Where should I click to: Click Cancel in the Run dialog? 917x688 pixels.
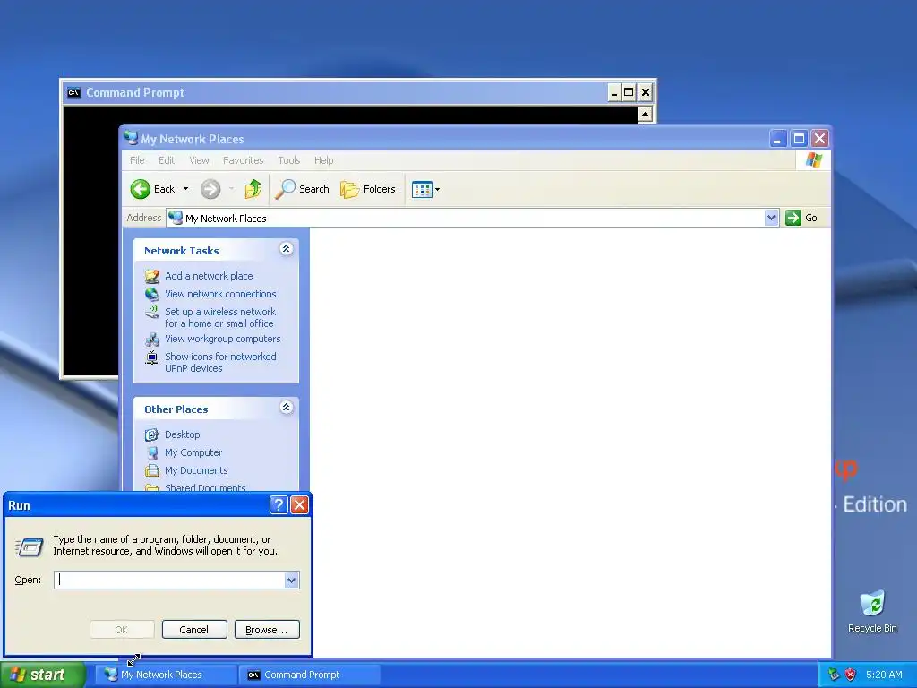click(194, 630)
